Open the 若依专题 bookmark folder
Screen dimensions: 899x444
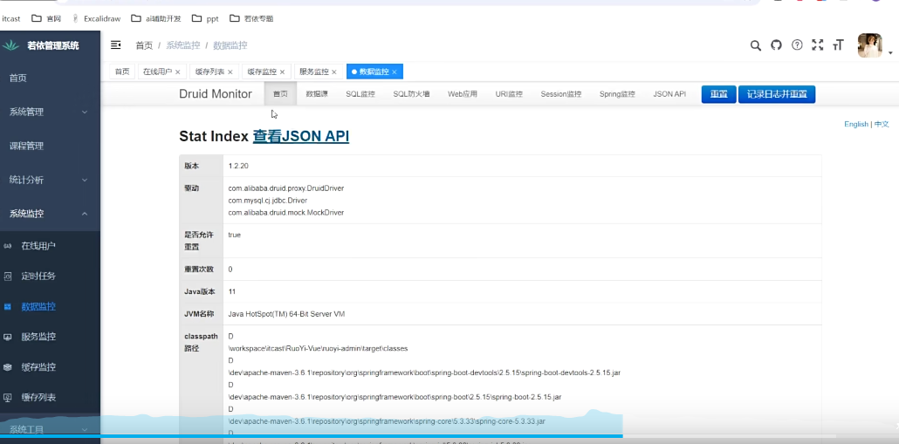tap(251, 18)
